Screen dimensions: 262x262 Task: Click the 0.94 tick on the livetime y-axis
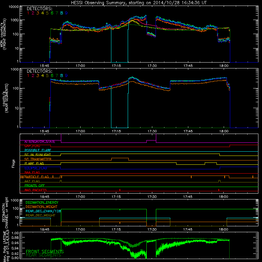15,248
